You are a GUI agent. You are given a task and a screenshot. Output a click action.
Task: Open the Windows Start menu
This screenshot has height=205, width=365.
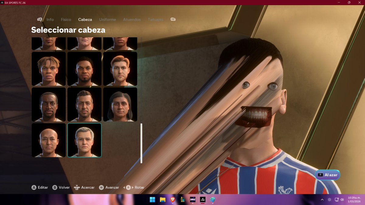152,200
